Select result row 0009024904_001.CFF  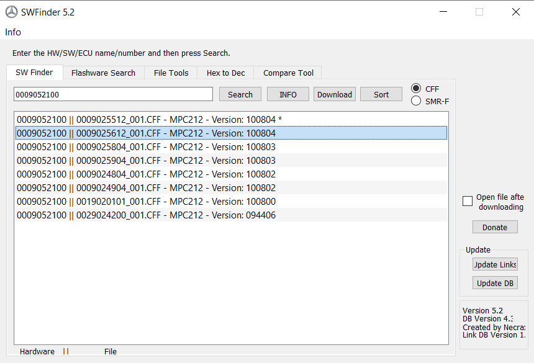point(231,187)
